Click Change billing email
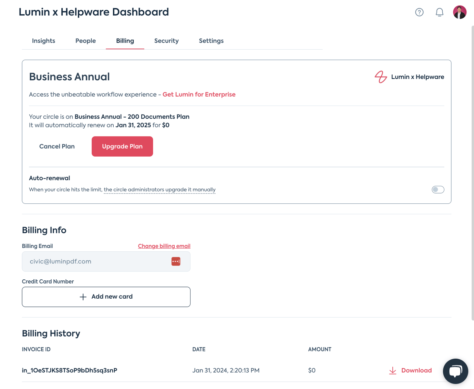474x389 pixels. point(164,246)
